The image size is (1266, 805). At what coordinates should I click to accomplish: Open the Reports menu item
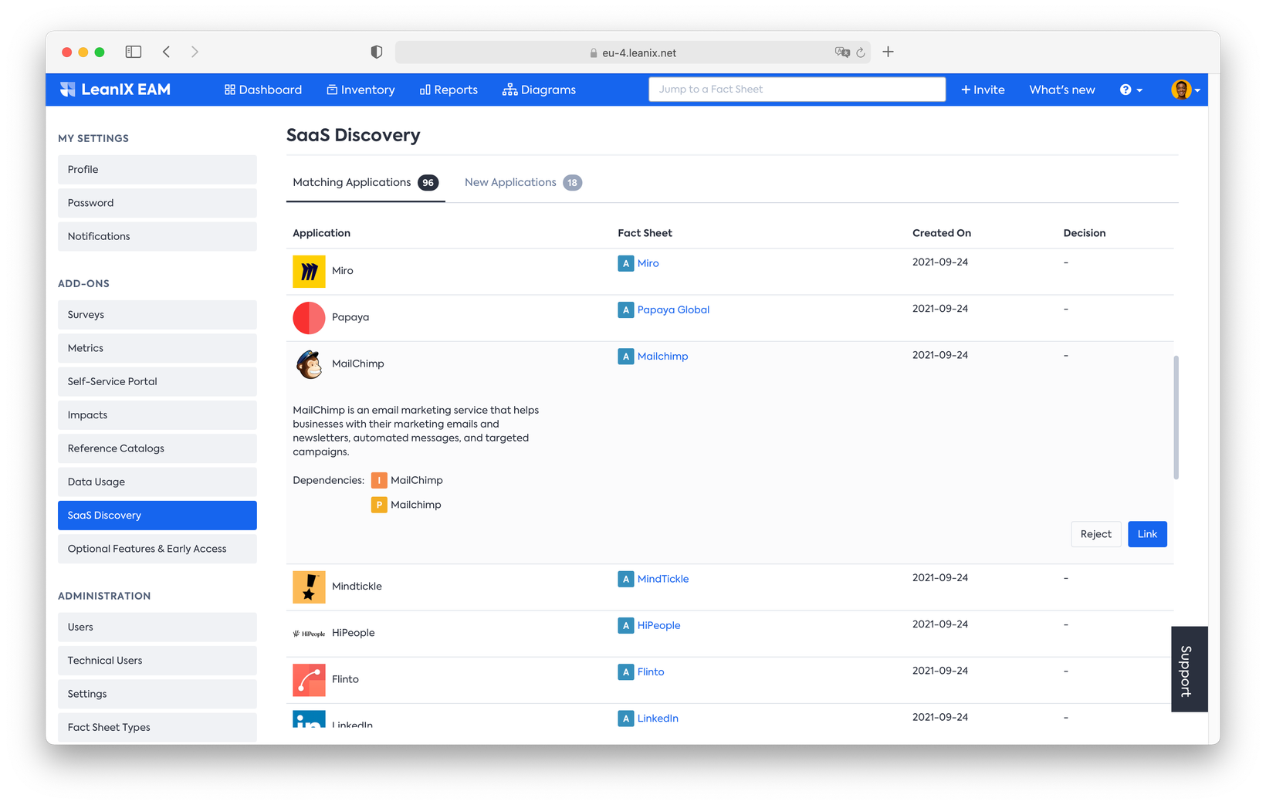[x=449, y=90]
